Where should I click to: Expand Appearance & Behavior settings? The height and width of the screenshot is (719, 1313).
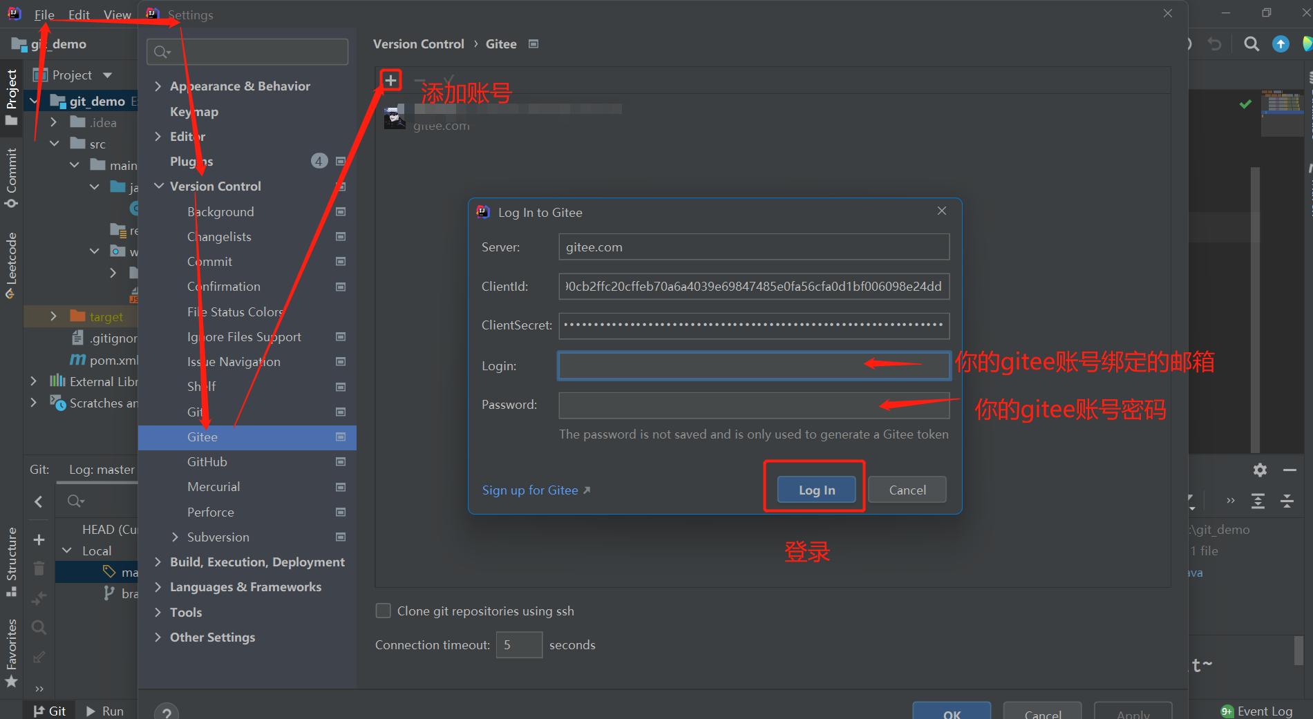158,86
